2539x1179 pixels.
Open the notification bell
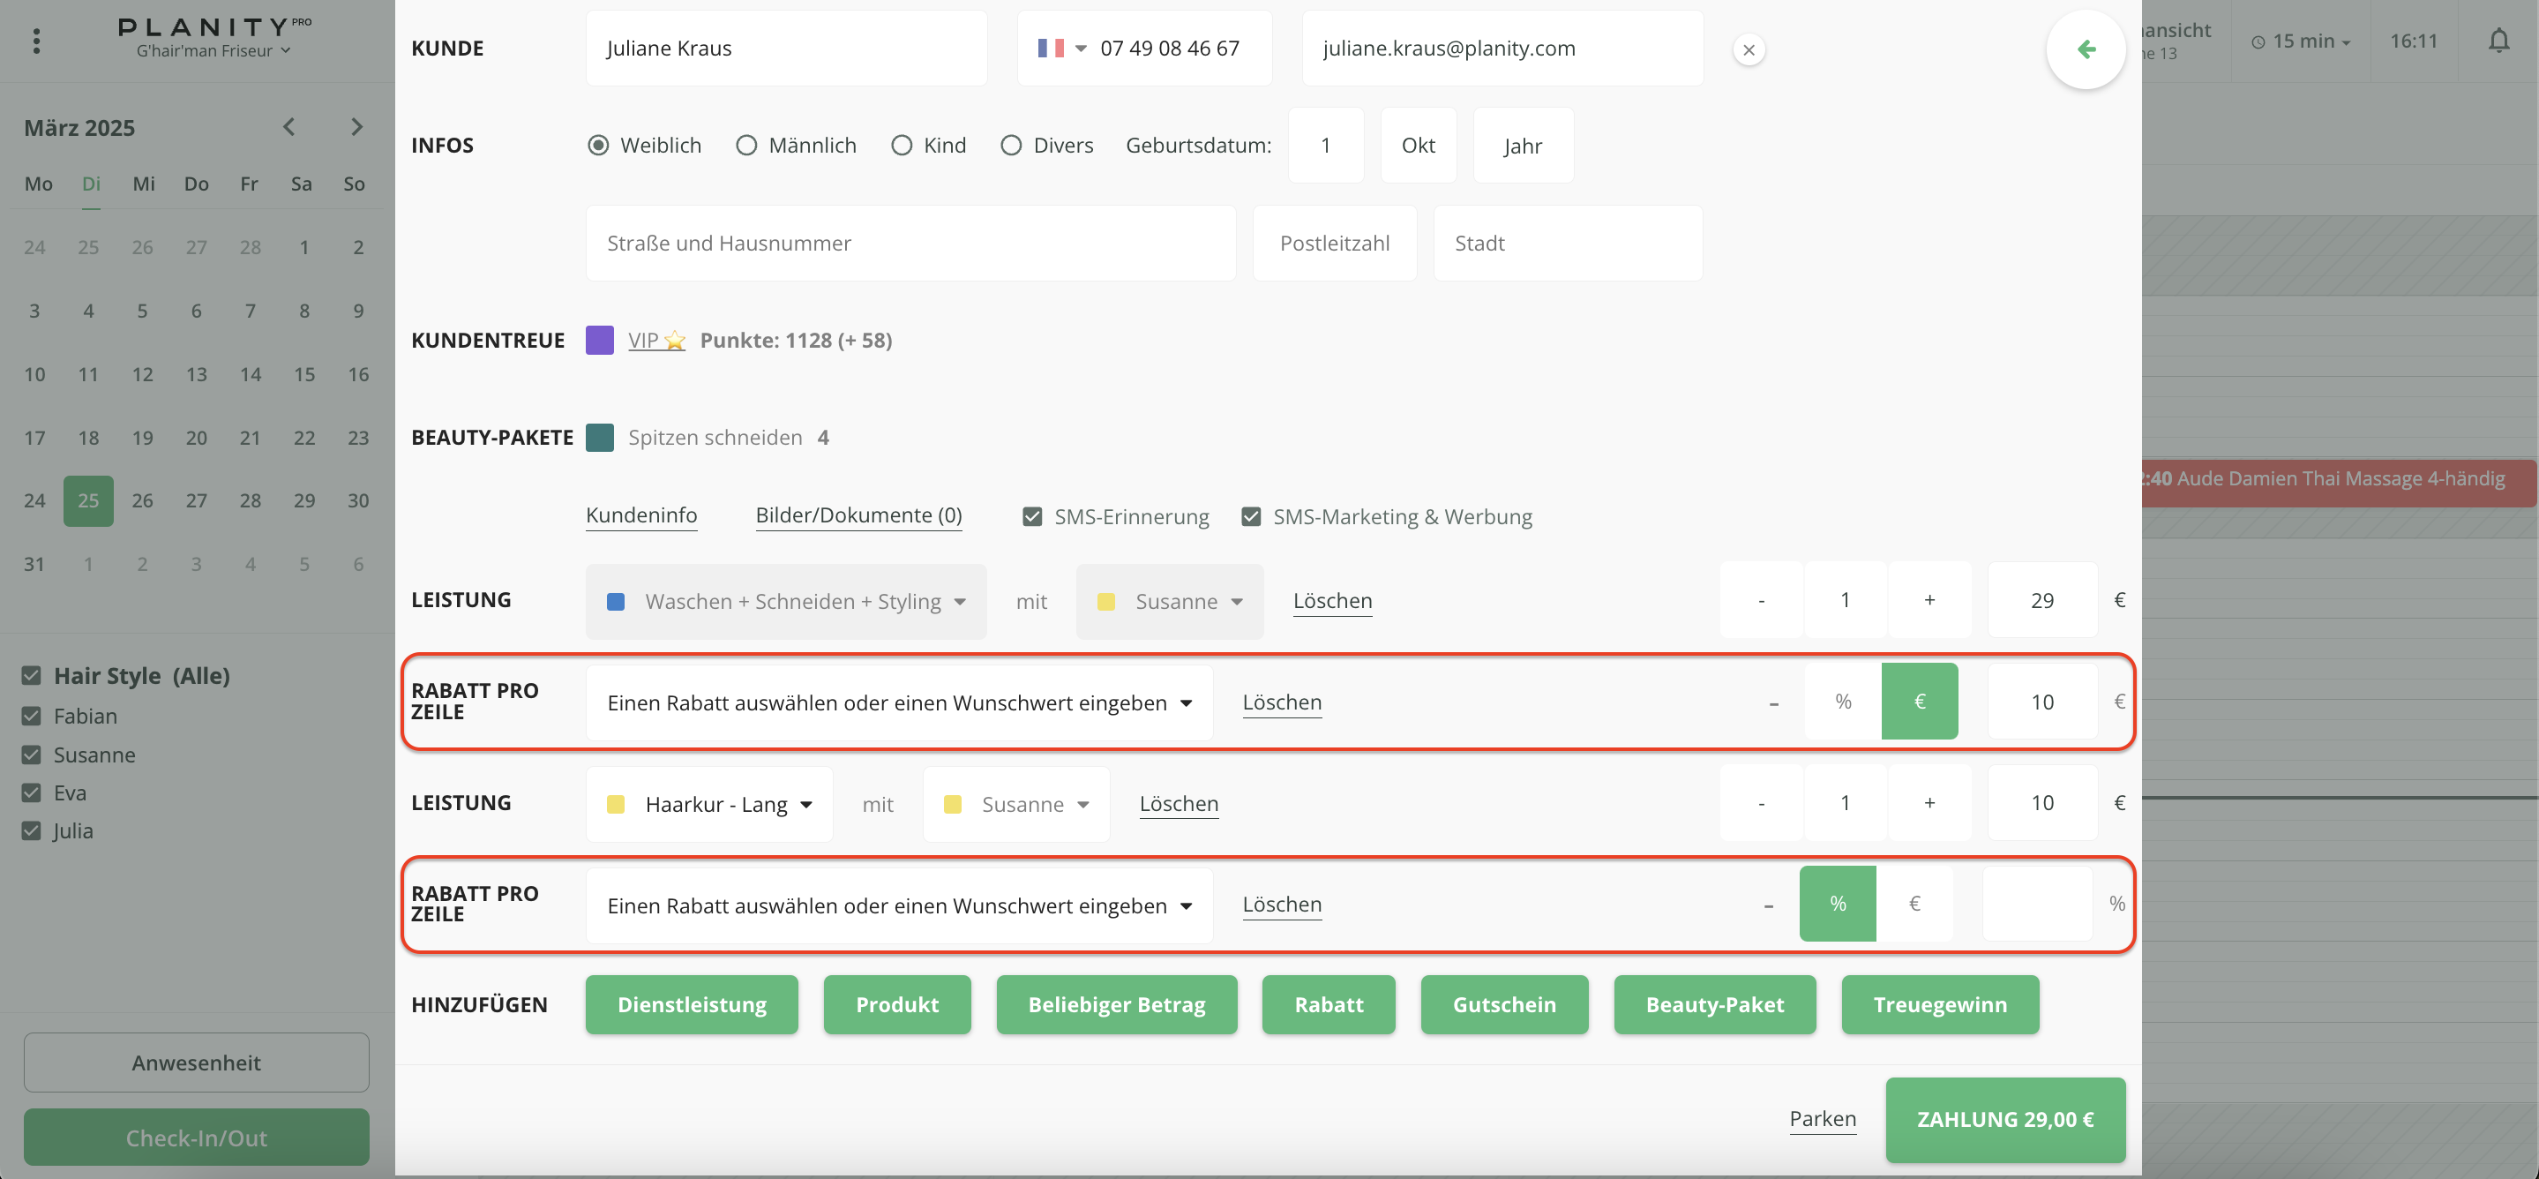[2498, 41]
